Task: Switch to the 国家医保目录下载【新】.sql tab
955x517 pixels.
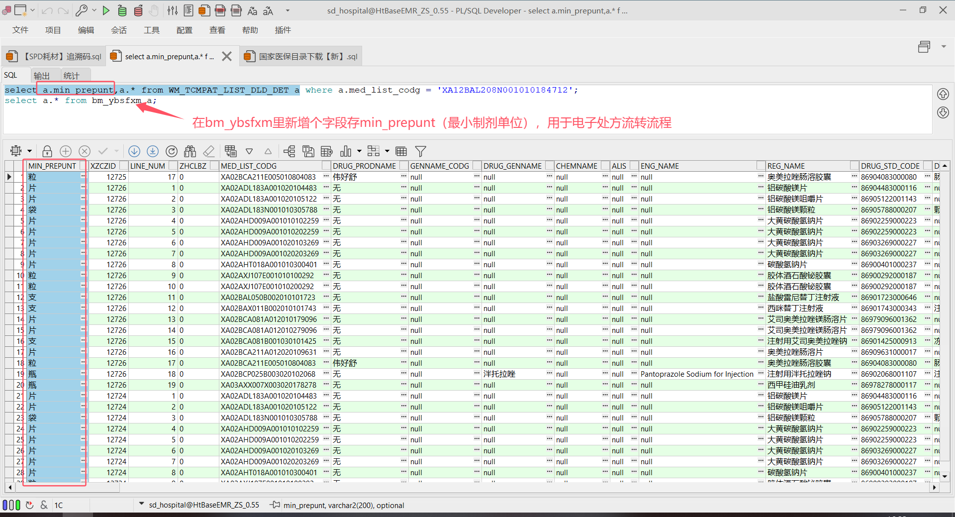Action: point(301,56)
